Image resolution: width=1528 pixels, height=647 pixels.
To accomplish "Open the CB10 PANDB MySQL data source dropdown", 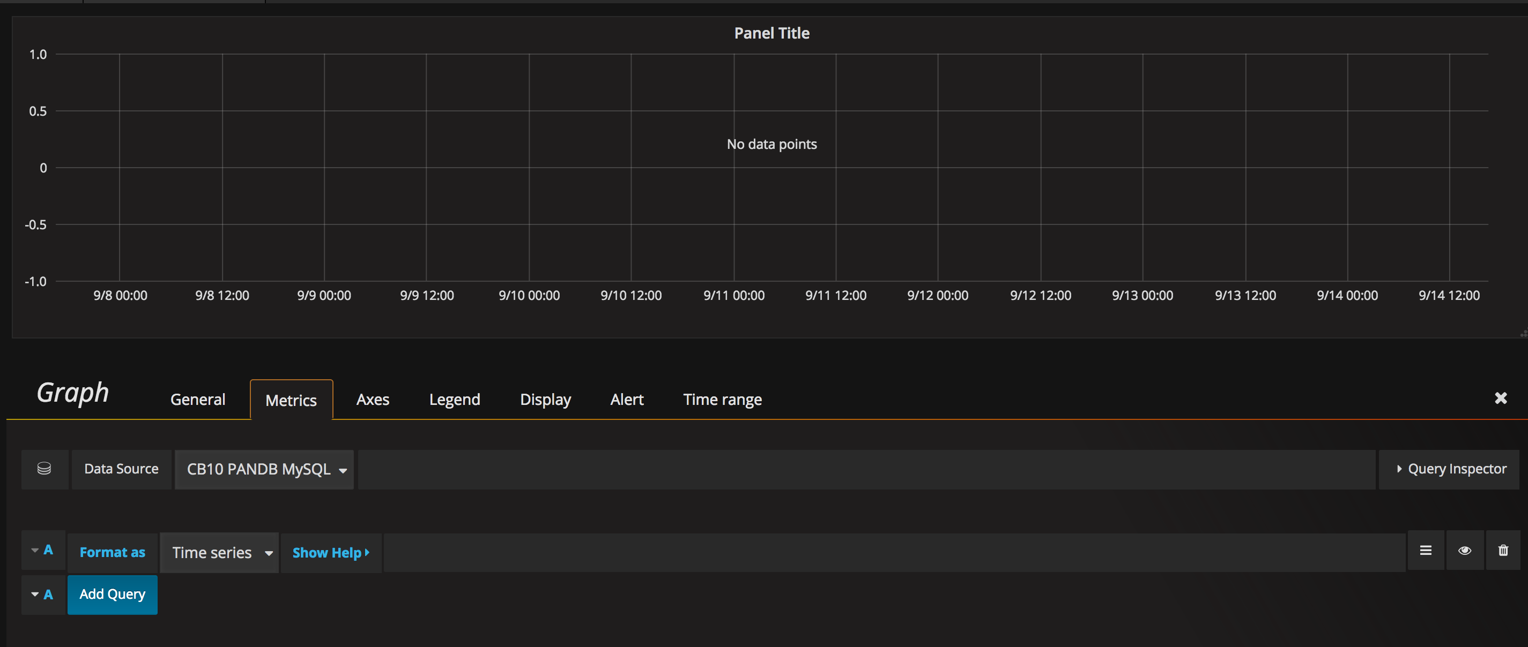I will click(x=264, y=469).
